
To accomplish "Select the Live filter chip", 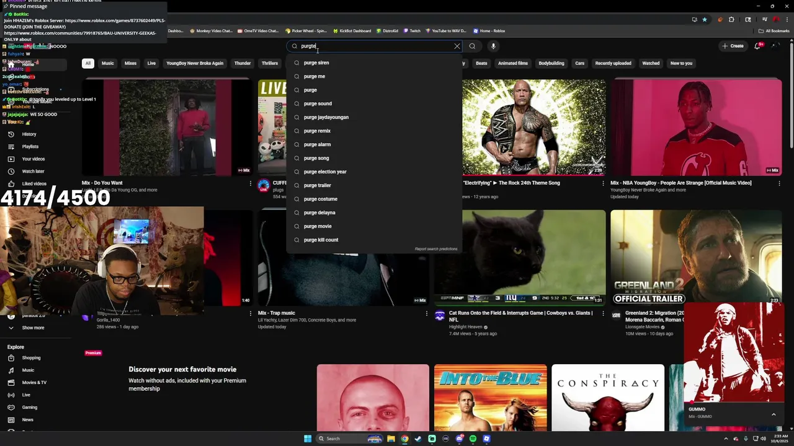I will [151, 63].
